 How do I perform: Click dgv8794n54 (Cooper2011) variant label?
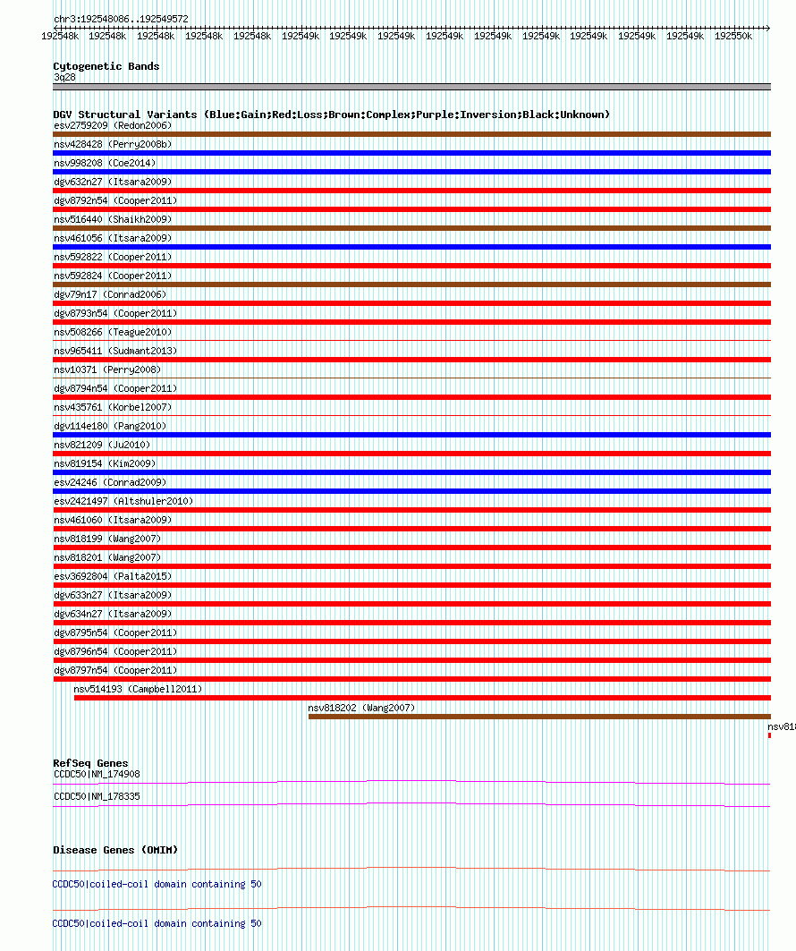coord(115,389)
